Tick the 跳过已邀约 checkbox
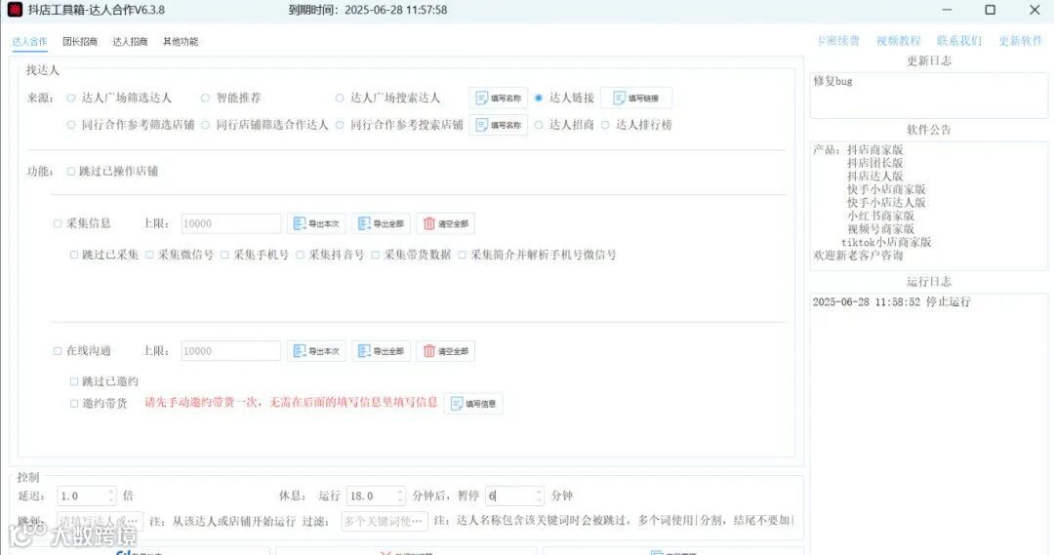The image size is (1054, 555). pos(74,381)
